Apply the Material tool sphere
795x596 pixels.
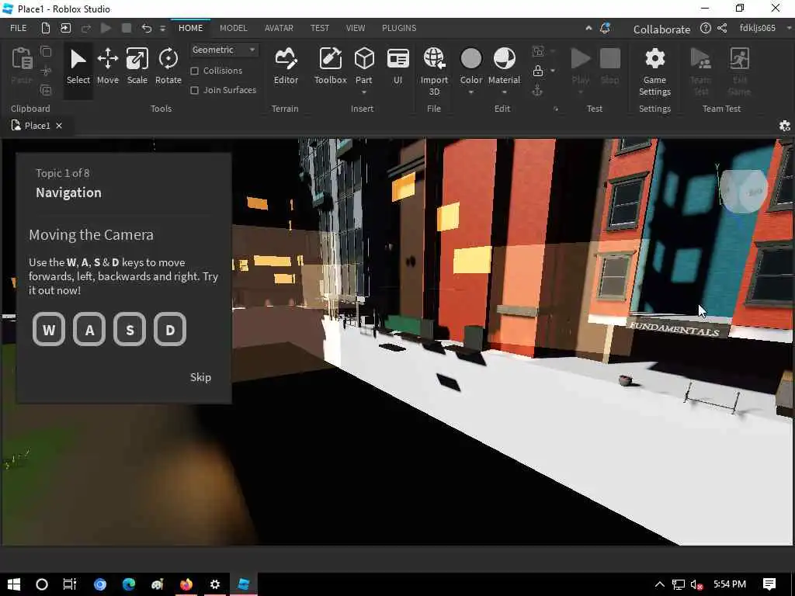[x=504, y=59]
